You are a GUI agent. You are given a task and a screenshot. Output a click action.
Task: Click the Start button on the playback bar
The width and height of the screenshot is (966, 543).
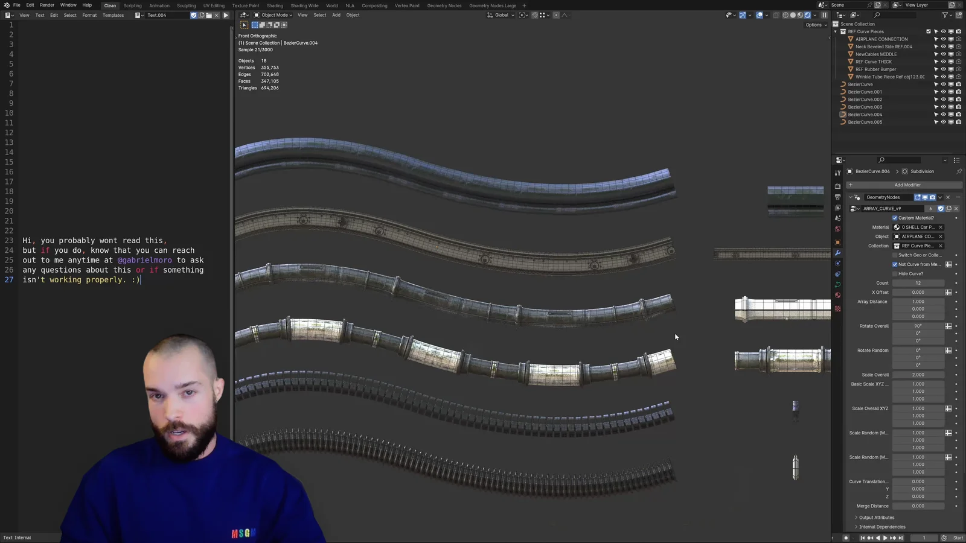point(958,538)
